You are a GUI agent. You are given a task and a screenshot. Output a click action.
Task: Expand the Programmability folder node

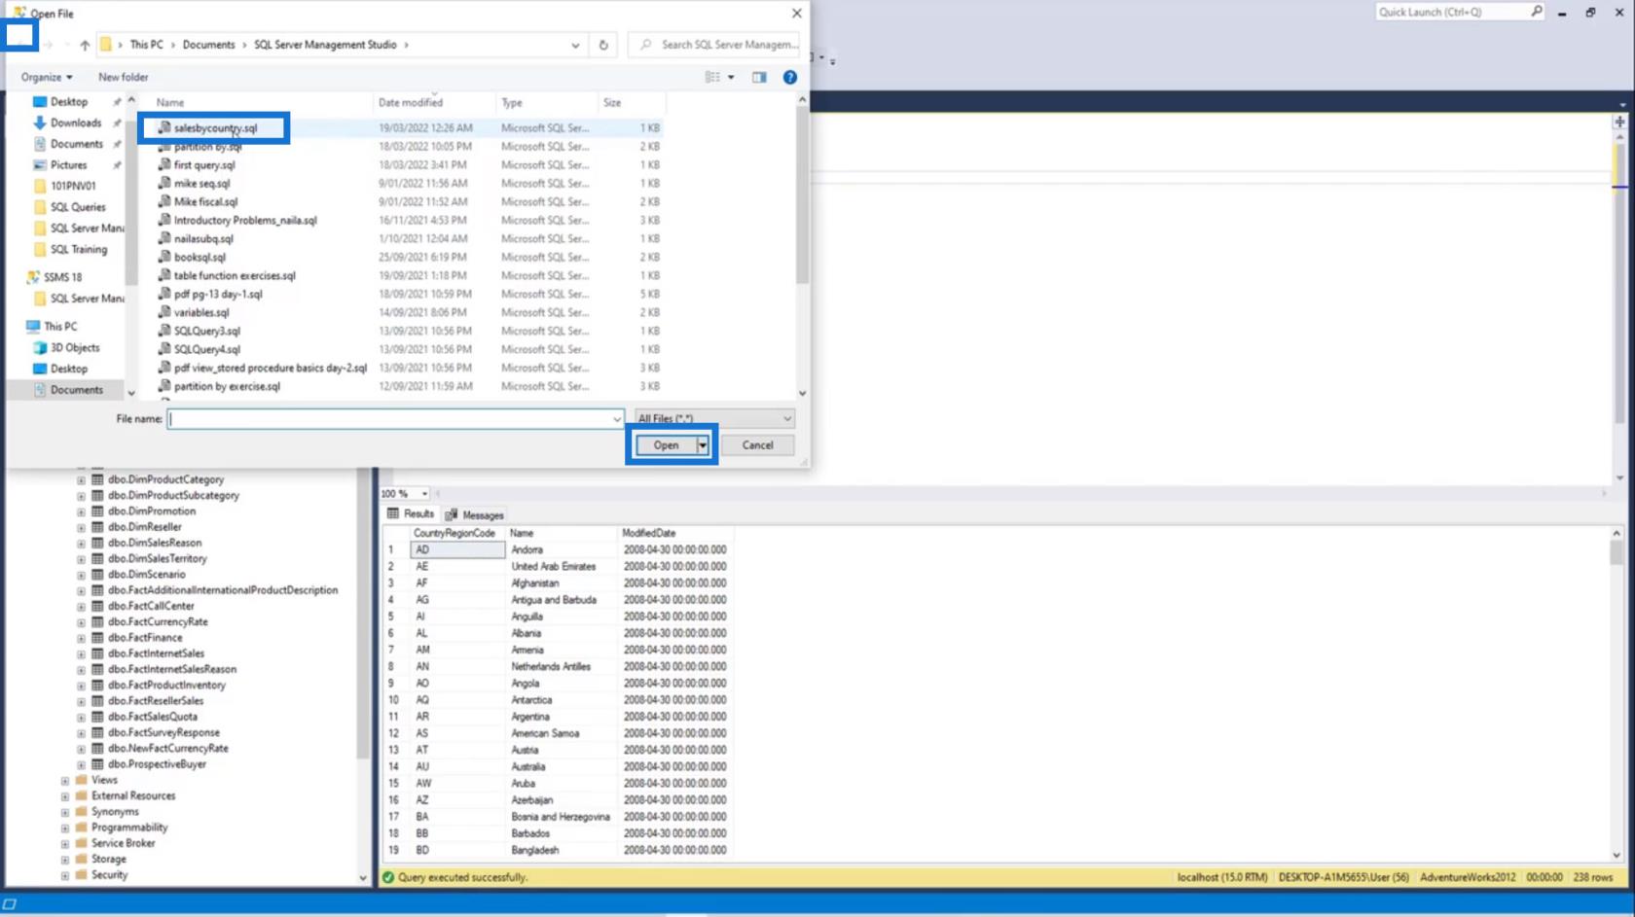pyautogui.click(x=65, y=829)
